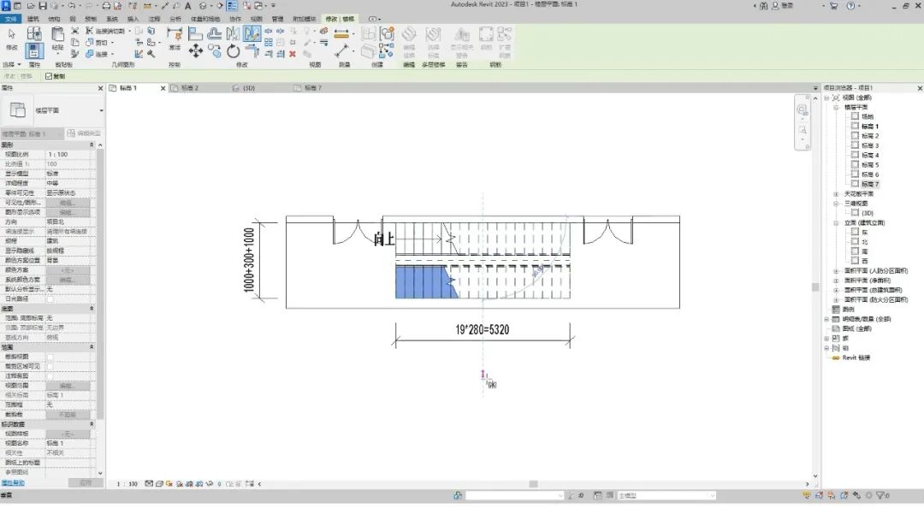
Task: Click the edit button for 图形显示选项 row
Action: click(x=68, y=212)
